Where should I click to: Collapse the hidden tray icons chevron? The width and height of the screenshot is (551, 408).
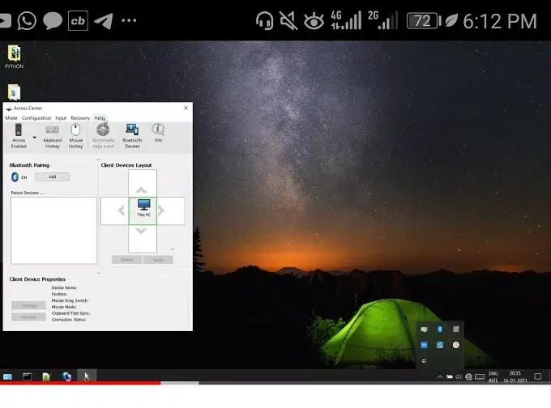(x=440, y=376)
